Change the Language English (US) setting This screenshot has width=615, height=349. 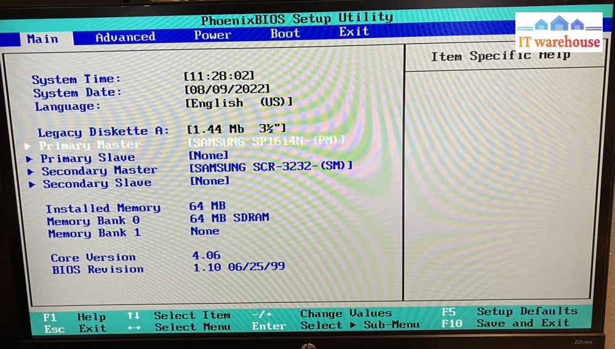[x=239, y=103]
